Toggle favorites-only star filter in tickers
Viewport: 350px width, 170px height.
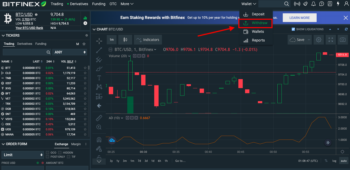84,44
